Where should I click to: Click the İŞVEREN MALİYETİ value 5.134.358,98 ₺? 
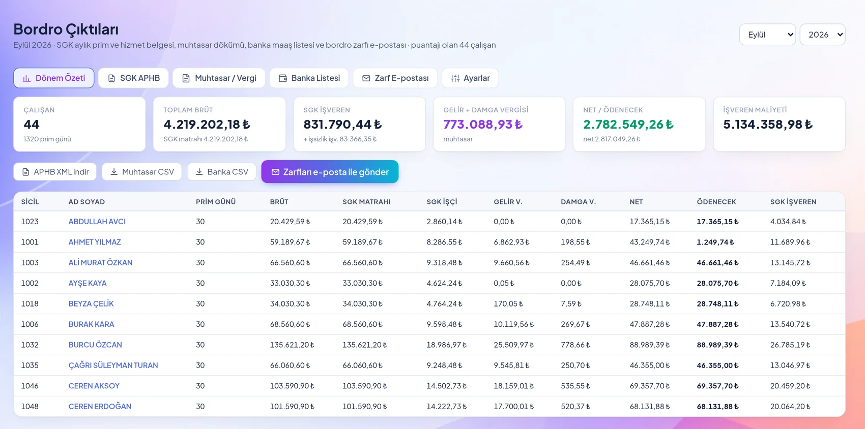click(x=768, y=125)
